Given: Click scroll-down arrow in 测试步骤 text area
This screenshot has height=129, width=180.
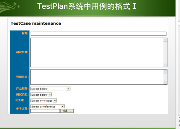Looking at the screenshot, I should click(x=165, y=65).
